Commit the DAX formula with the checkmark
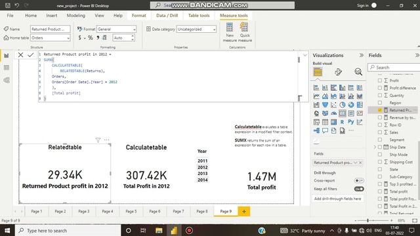The width and height of the screenshot is (420, 236). [x=31, y=55]
